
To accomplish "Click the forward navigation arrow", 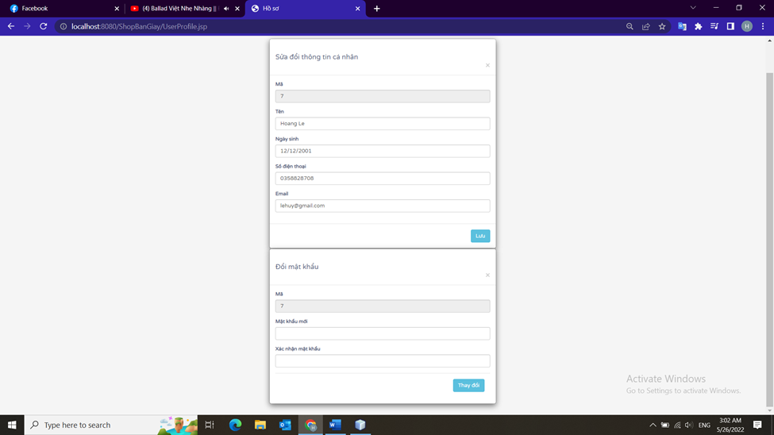I will (27, 27).
